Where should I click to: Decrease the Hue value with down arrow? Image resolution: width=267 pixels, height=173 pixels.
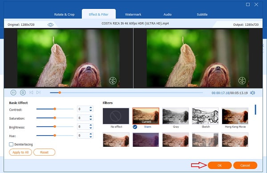[x=91, y=137]
